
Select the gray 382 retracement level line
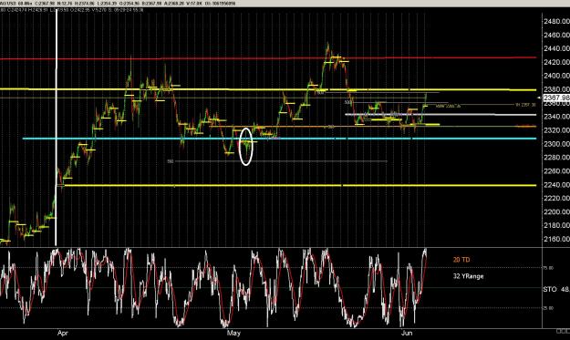click(x=281, y=161)
